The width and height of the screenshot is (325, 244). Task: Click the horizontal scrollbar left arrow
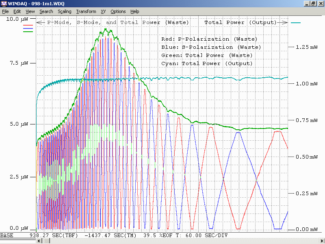pyautogui.click(x=39, y=241)
